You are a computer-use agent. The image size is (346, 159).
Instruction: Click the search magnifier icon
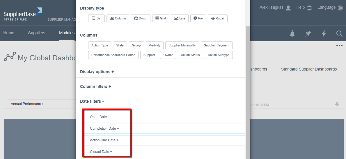(339, 34)
